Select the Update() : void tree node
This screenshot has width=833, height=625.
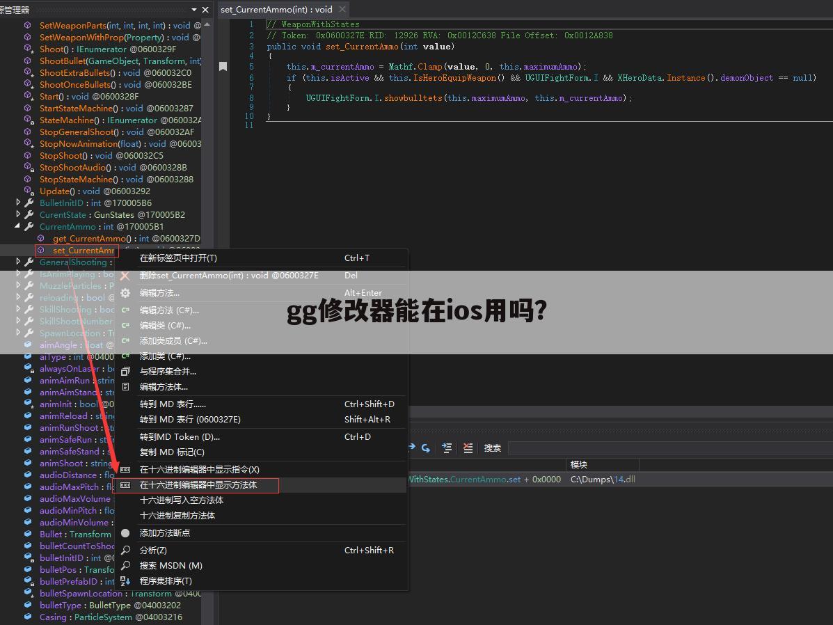[95, 191]
